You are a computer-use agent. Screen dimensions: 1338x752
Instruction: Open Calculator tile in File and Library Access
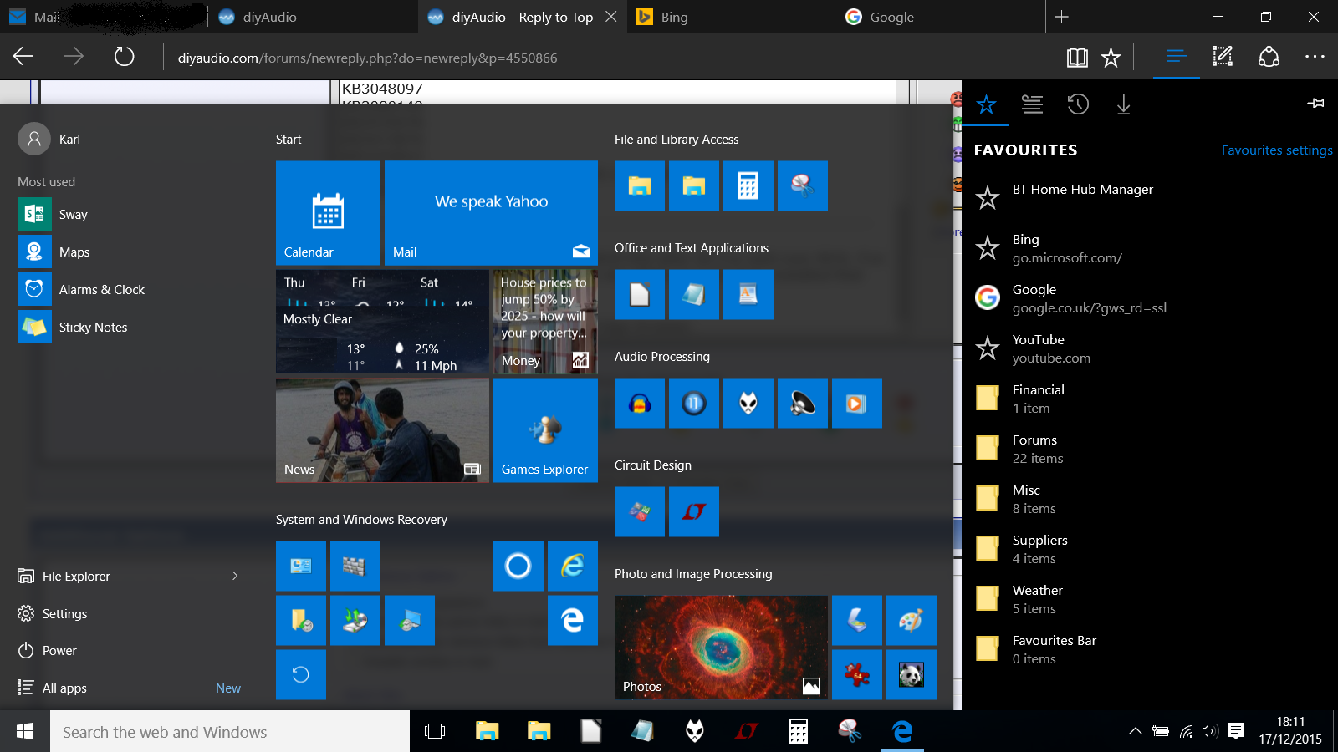coord(748,186)
